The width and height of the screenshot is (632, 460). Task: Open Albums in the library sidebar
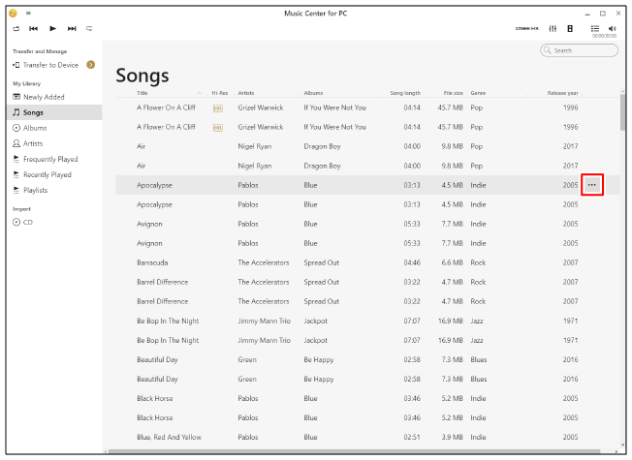click(x=34, y=128)
